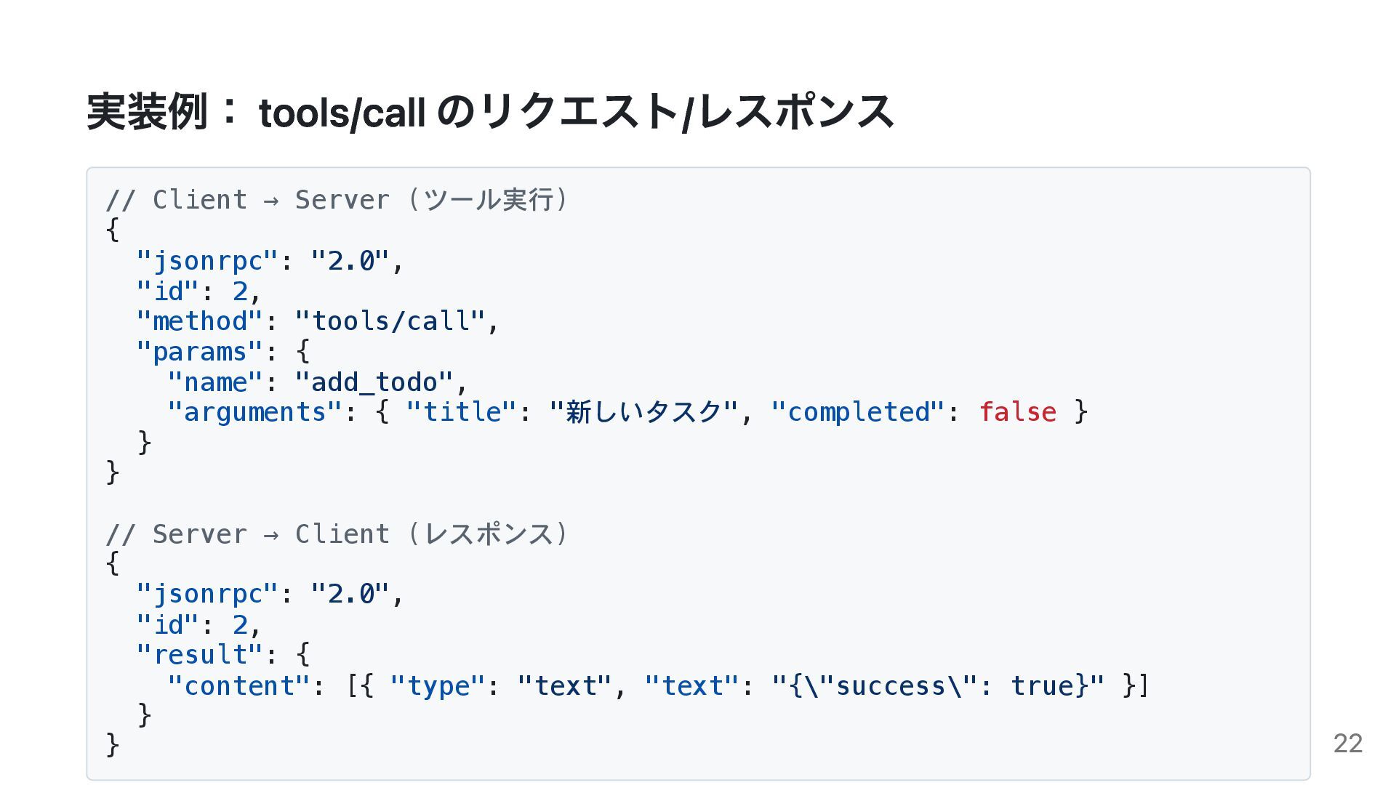Click the red false value
Viewport: 1396px width, 785px height.
(1017, 412)
